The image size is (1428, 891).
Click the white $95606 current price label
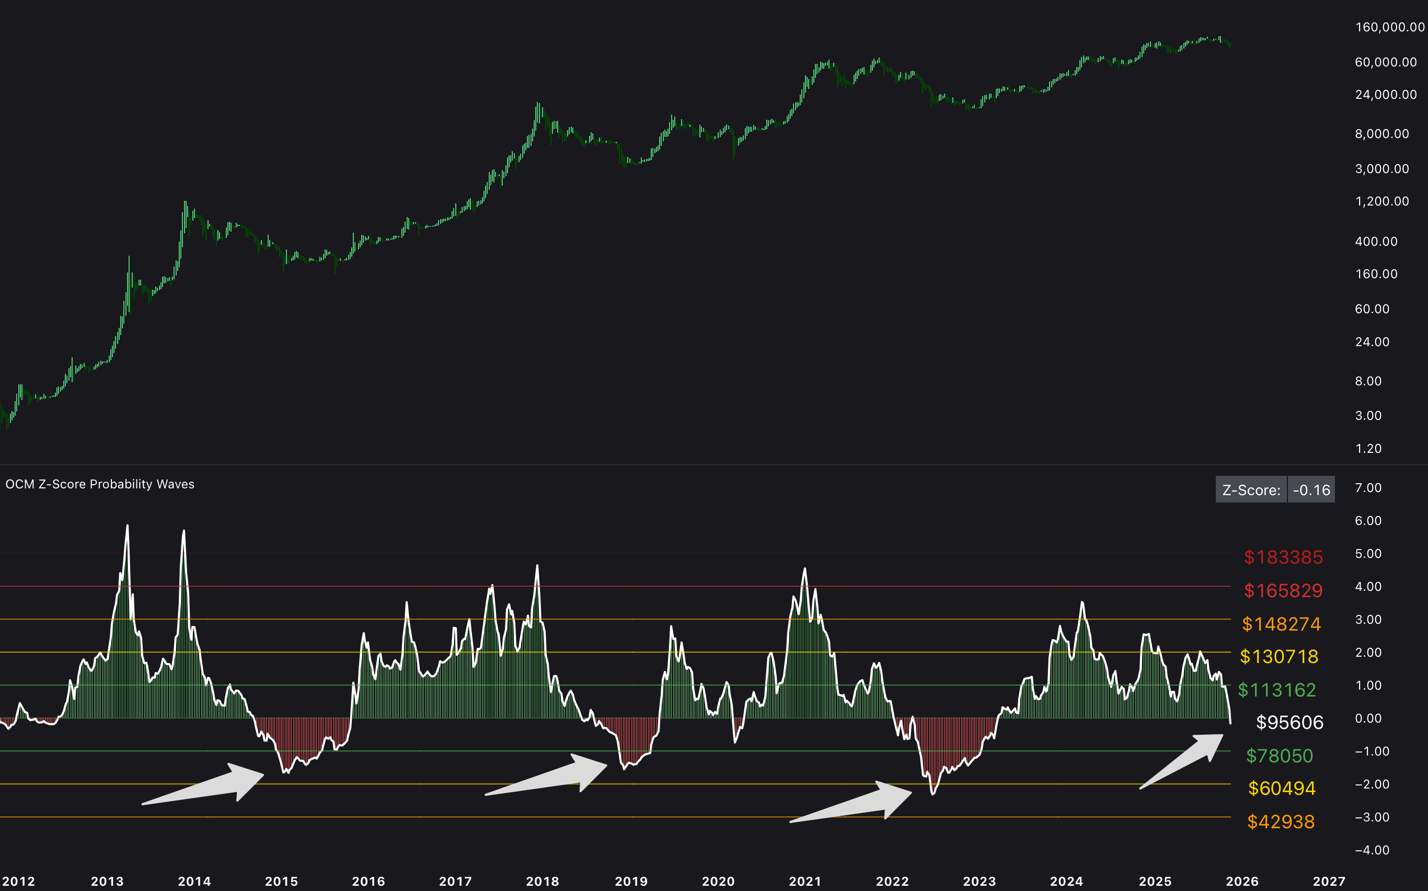1289,723
